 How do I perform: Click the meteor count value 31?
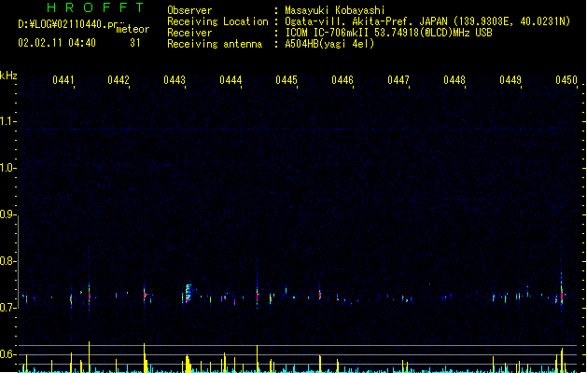point(135,43)
